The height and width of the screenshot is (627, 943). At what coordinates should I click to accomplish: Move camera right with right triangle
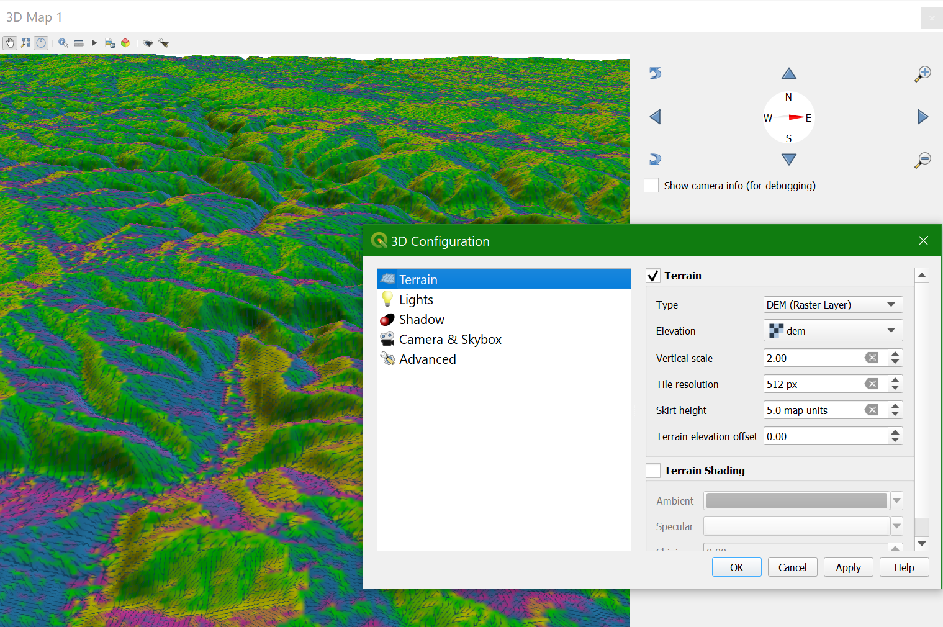[x=923, y=117]
